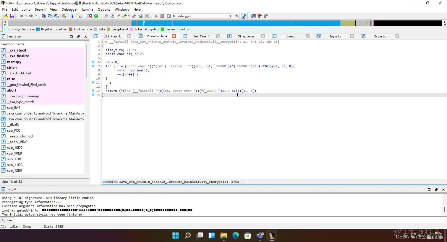Open the Jump menu
The height and width of the screenshot is (242, 447).
click(x=26, y=9)
